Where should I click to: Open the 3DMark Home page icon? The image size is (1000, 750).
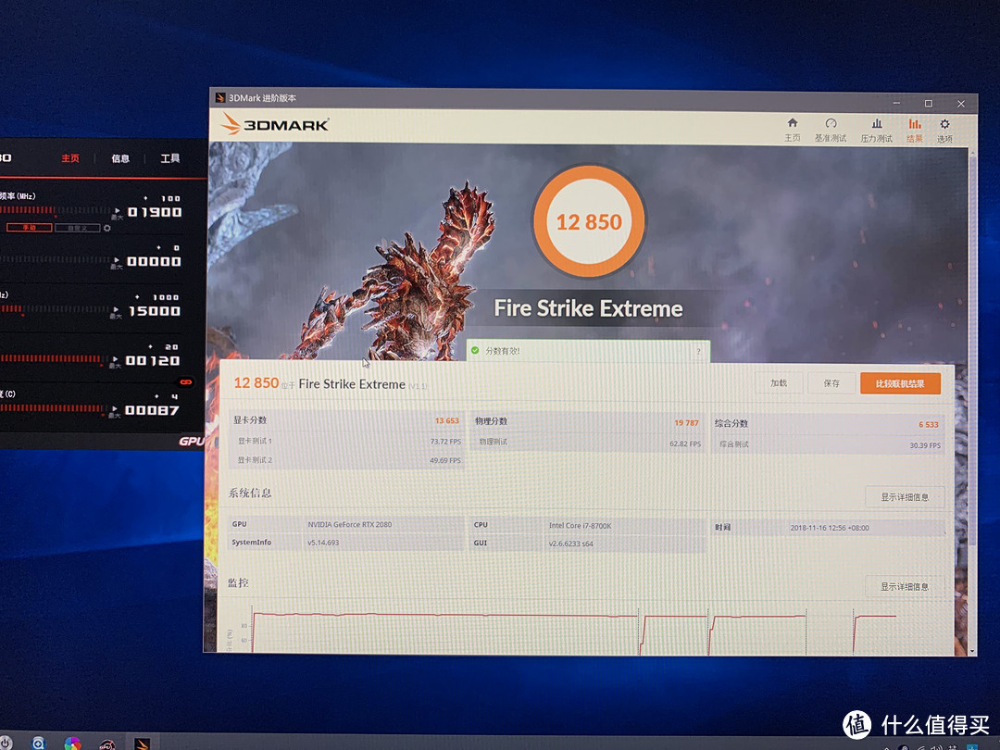point(792,122)
